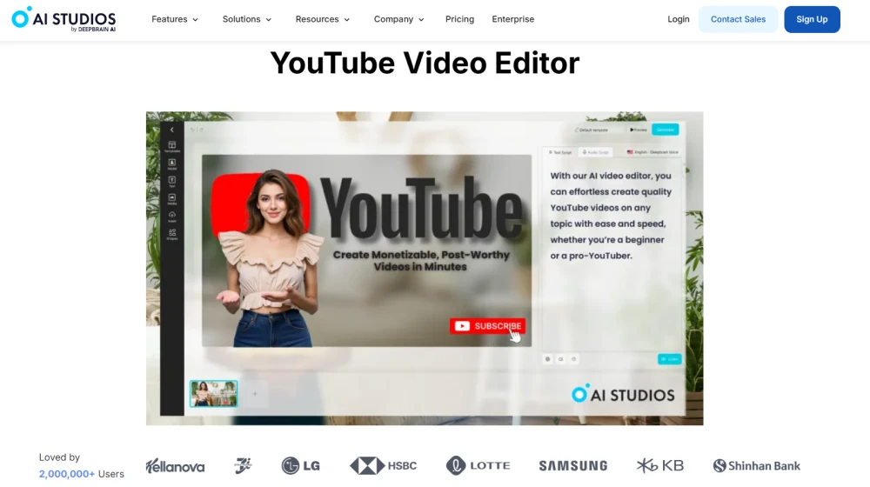Click "Create Monetizable, Post-Worthy" caption text
Screen dimensions: 870x487
[420, 255]
